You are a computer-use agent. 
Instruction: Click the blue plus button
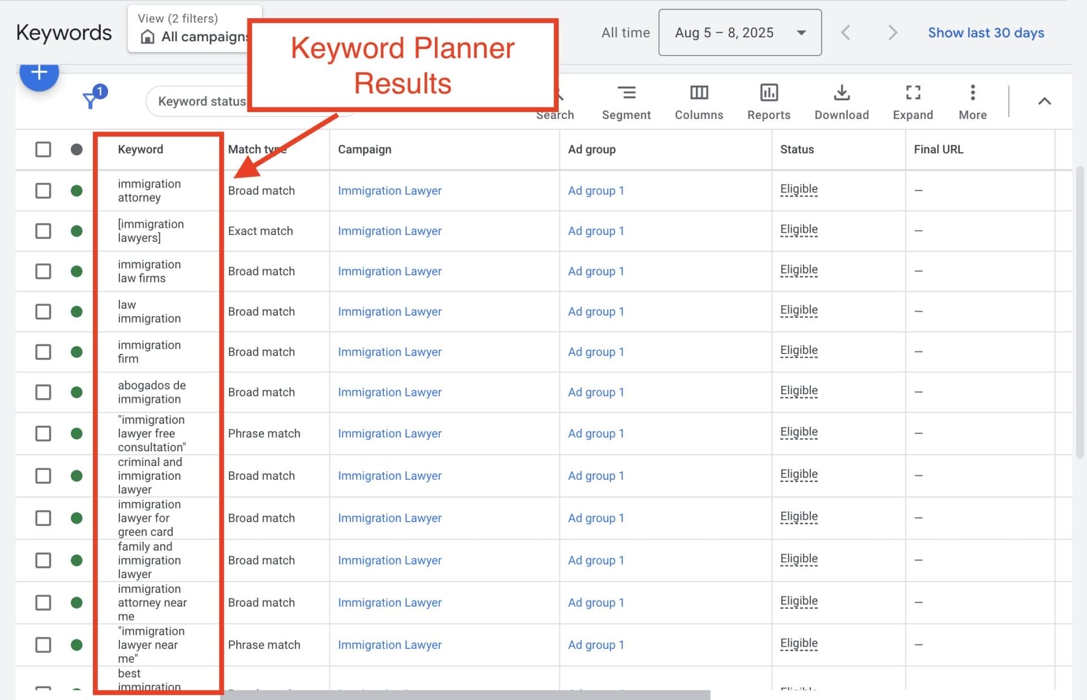[x=39, y=72]
